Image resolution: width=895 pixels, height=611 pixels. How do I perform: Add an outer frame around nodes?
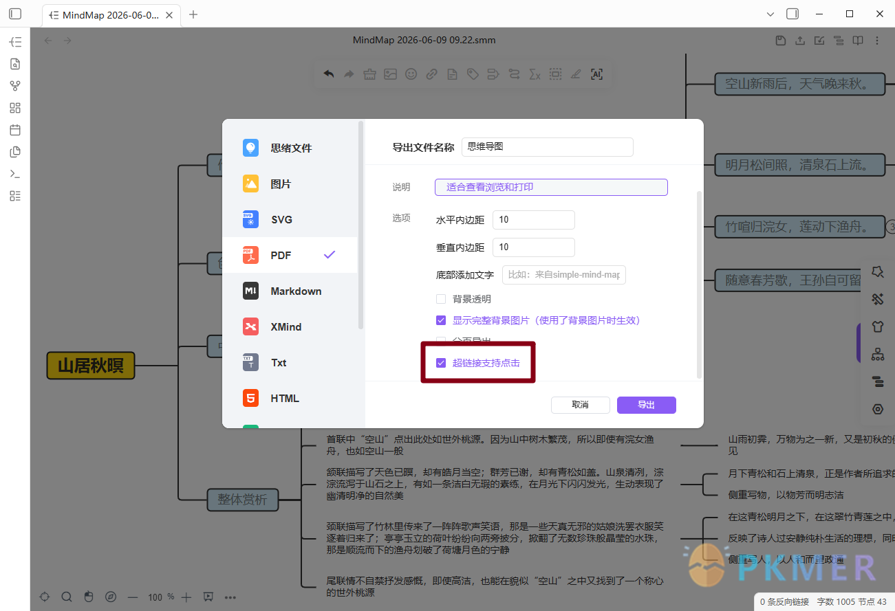(555, 74)
